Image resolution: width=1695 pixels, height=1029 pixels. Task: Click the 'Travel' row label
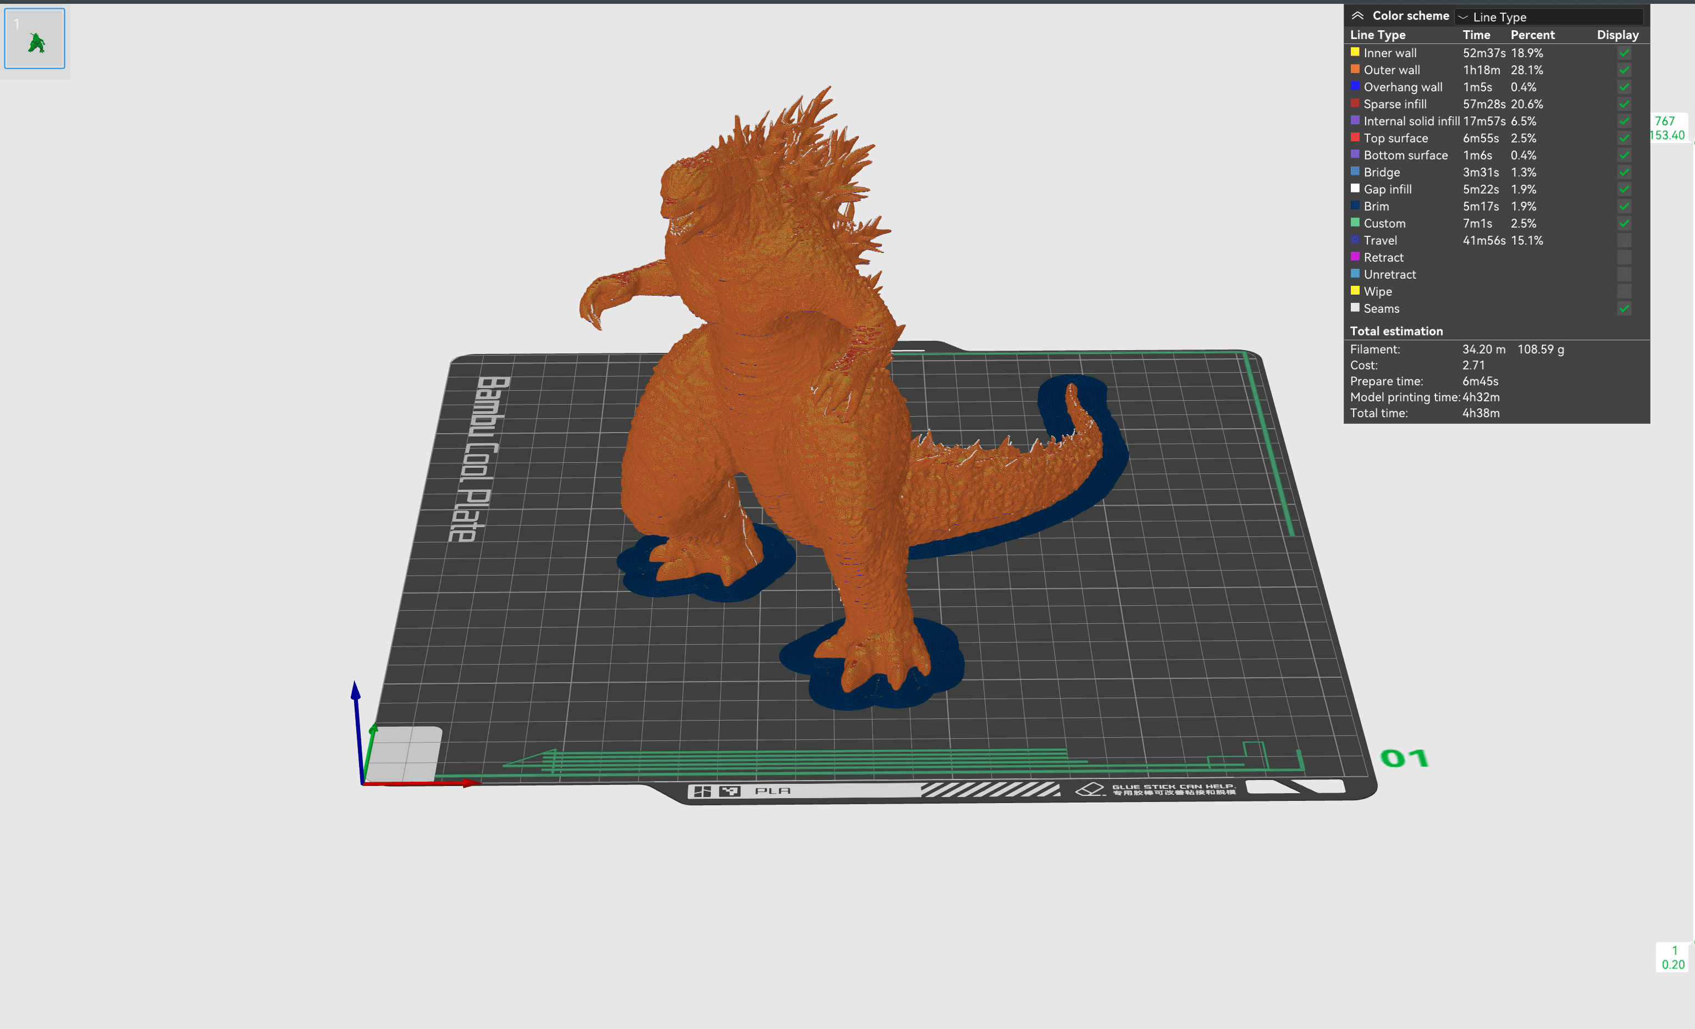click(x=1380, y=240)
